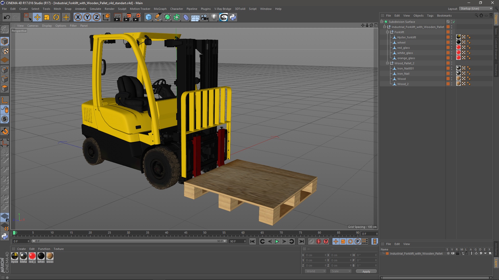Viewport: 499px width, 280px height.
Task: Click frame 45 on the timeline ruler
Action: click(x=186, y=233)
